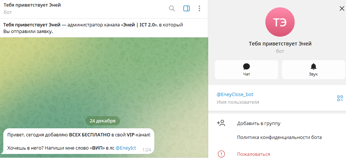The width and height of the screenshot is (346, 158).
Task: Open the @EneyIct mention link
Action: (126, 148)
